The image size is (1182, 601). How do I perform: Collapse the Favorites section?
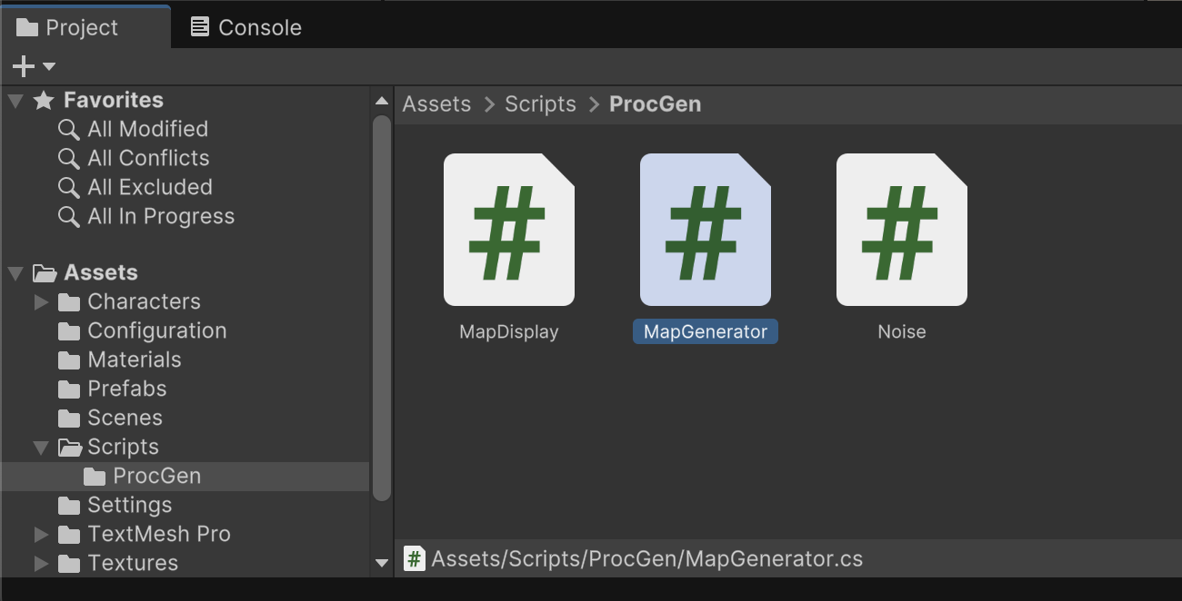point(15,101)
